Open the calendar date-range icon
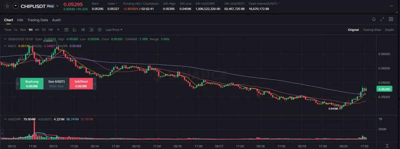Image resolution: width=400 pixels, height=149 pixels. (x=66, y=30)
